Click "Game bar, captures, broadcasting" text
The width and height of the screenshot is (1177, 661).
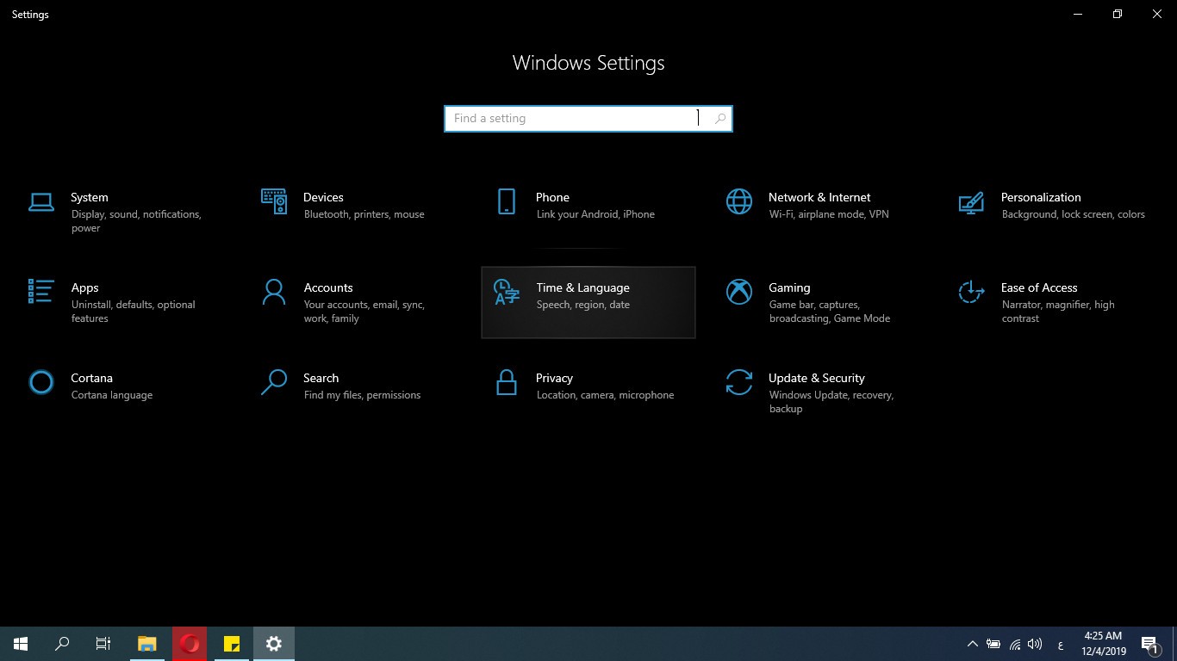click(829, 312)
